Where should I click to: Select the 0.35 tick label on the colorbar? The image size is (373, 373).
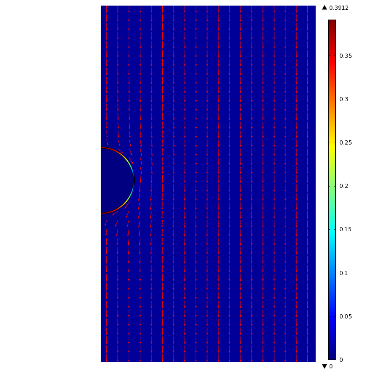[345, 56]
